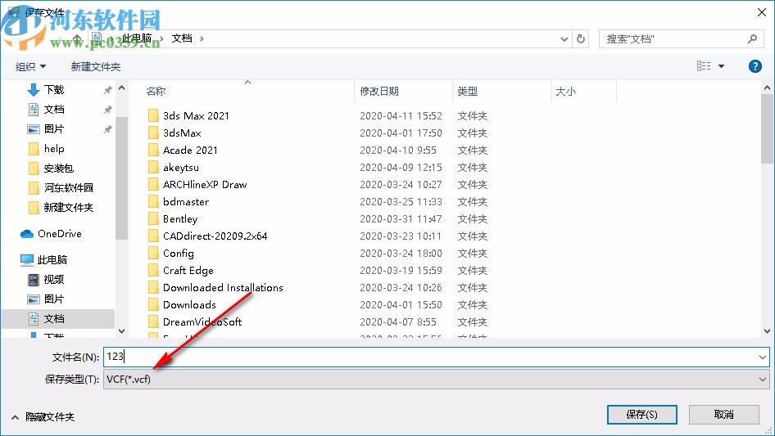Click the help folder icon in sidebar
Image resolution: width=775 pixels, height=436 pixels.
click(x=33, y=149)
